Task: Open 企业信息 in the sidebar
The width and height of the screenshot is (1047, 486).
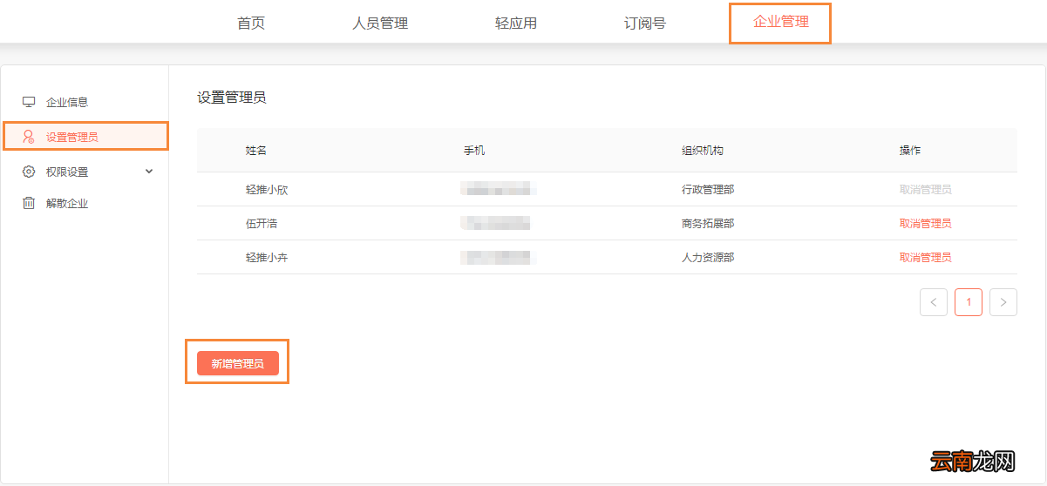Action: tap(67, 102)
